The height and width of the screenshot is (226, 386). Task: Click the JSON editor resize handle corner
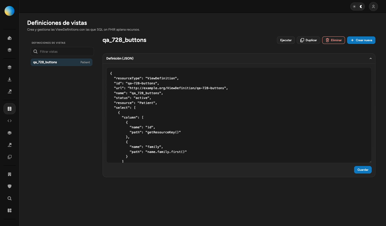tap(370, 161)
